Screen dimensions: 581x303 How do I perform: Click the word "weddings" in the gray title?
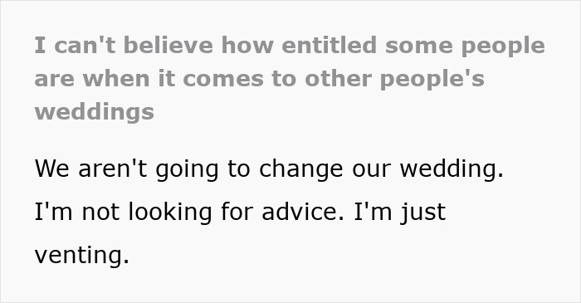click(x=94, y=112)
